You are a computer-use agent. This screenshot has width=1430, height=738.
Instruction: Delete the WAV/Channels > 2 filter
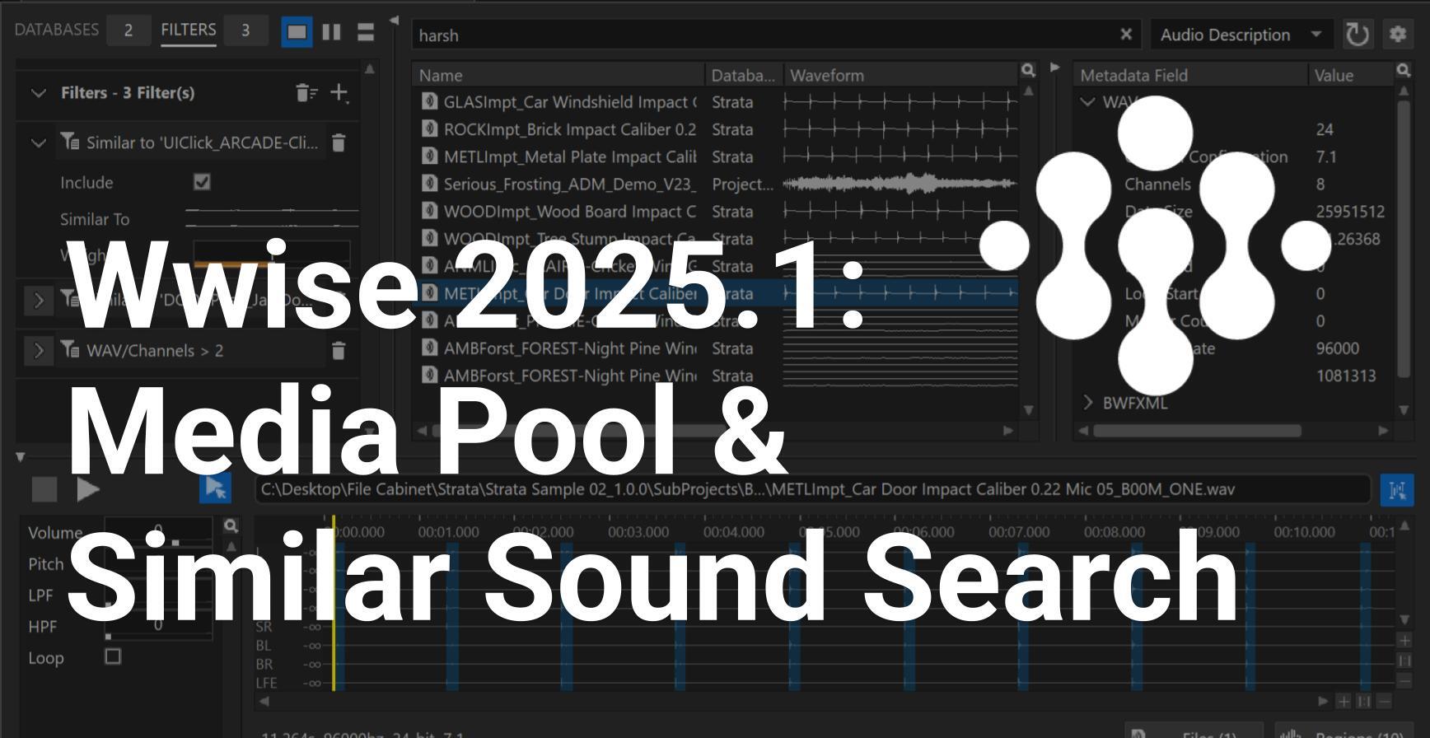coord(339,351)
